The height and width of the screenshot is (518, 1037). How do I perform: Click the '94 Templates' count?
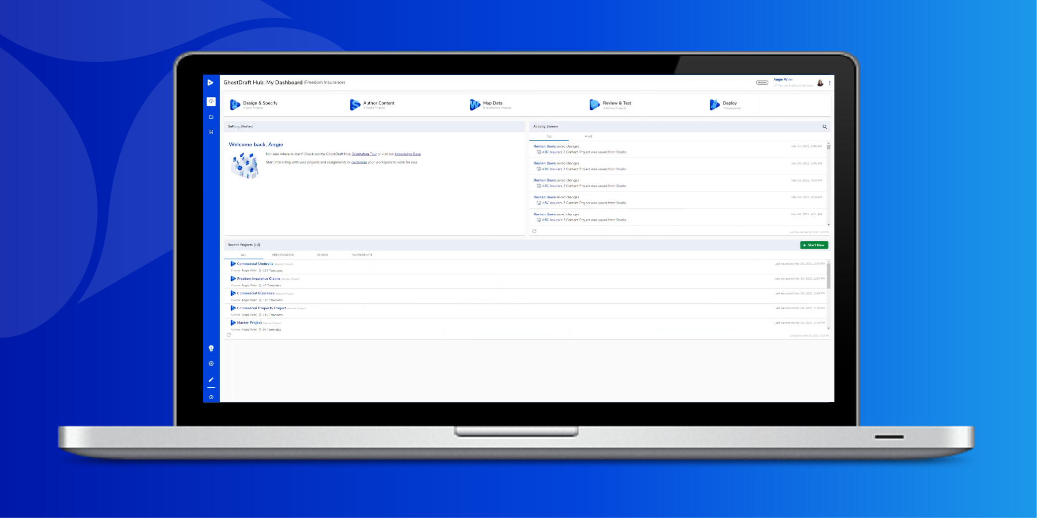pyautogui.click(x=272, y=330)
